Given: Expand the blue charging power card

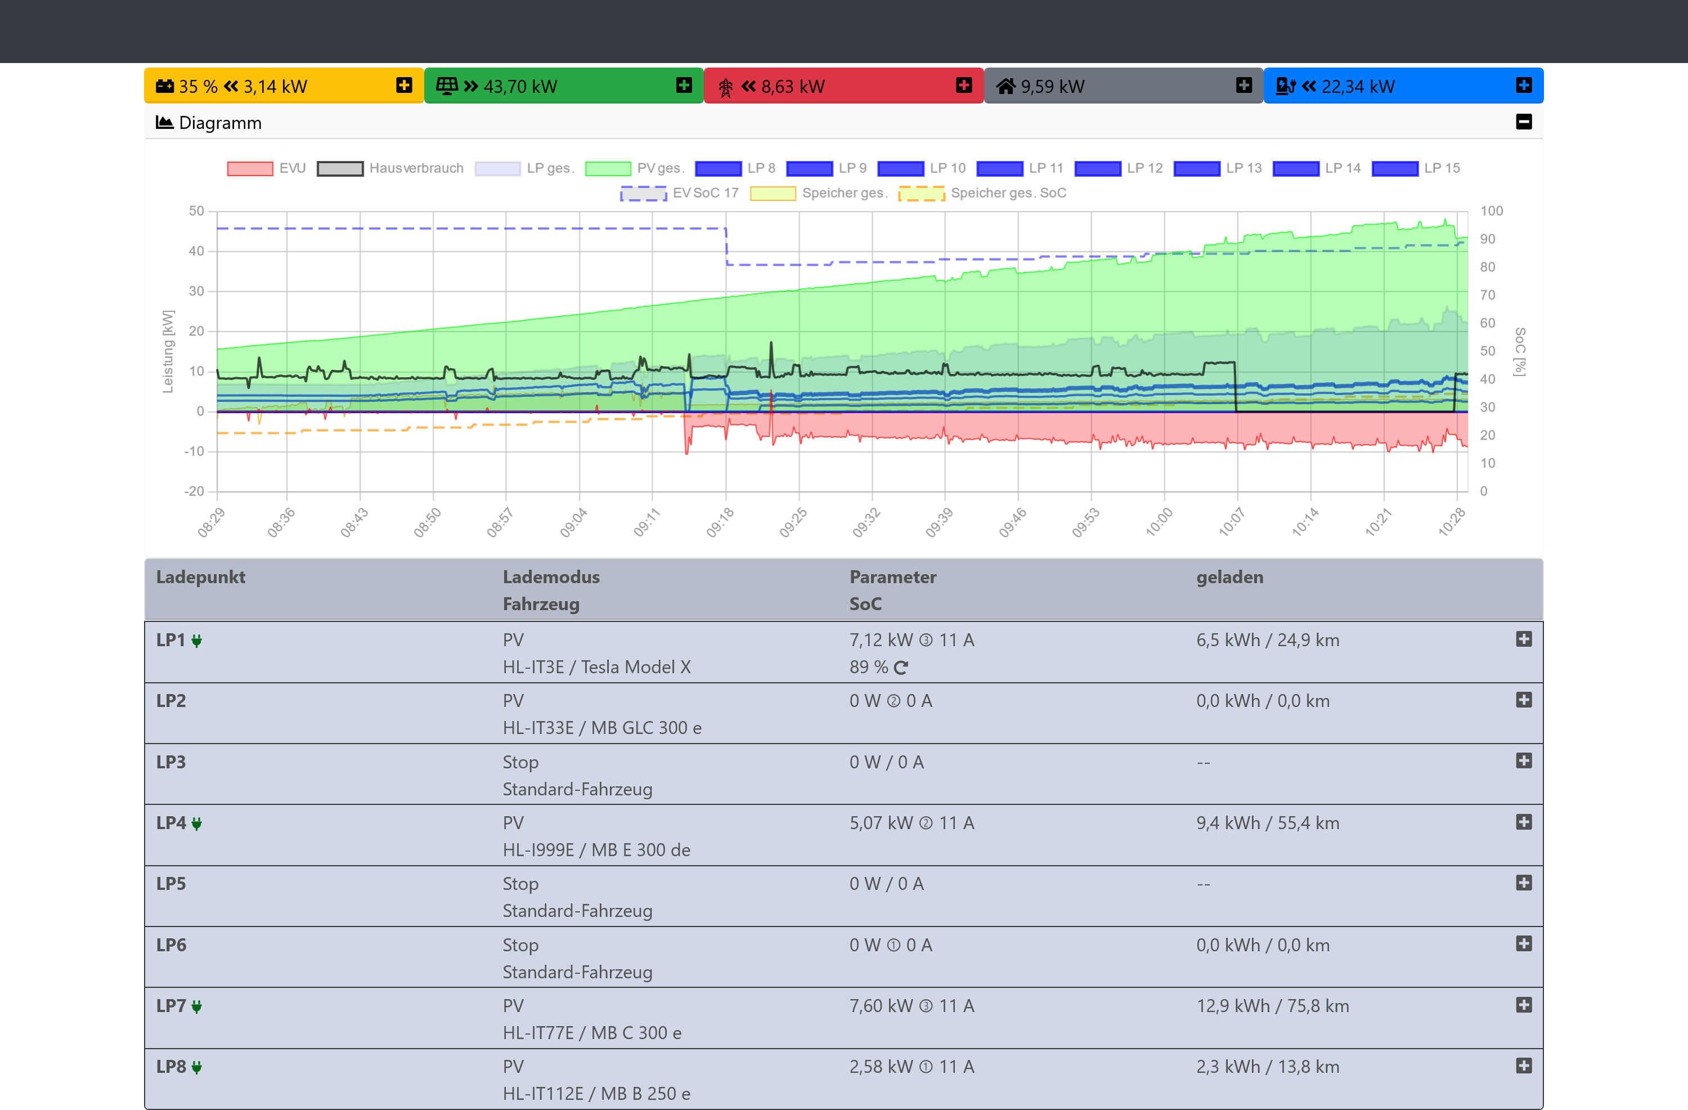Looking at the screenshot, I should (x=1524, y=85).
